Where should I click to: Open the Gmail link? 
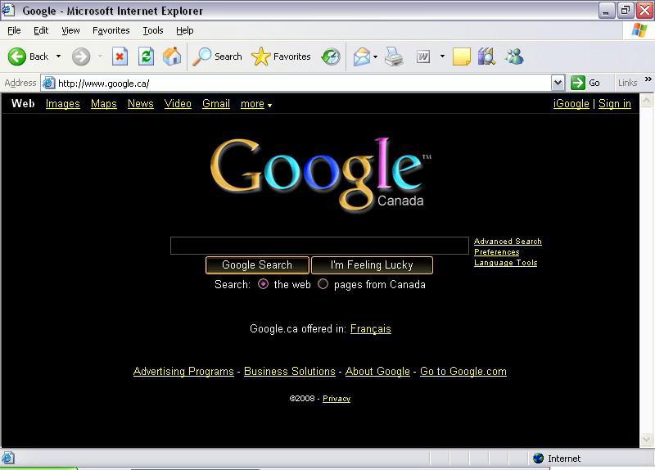pos(216,104)
